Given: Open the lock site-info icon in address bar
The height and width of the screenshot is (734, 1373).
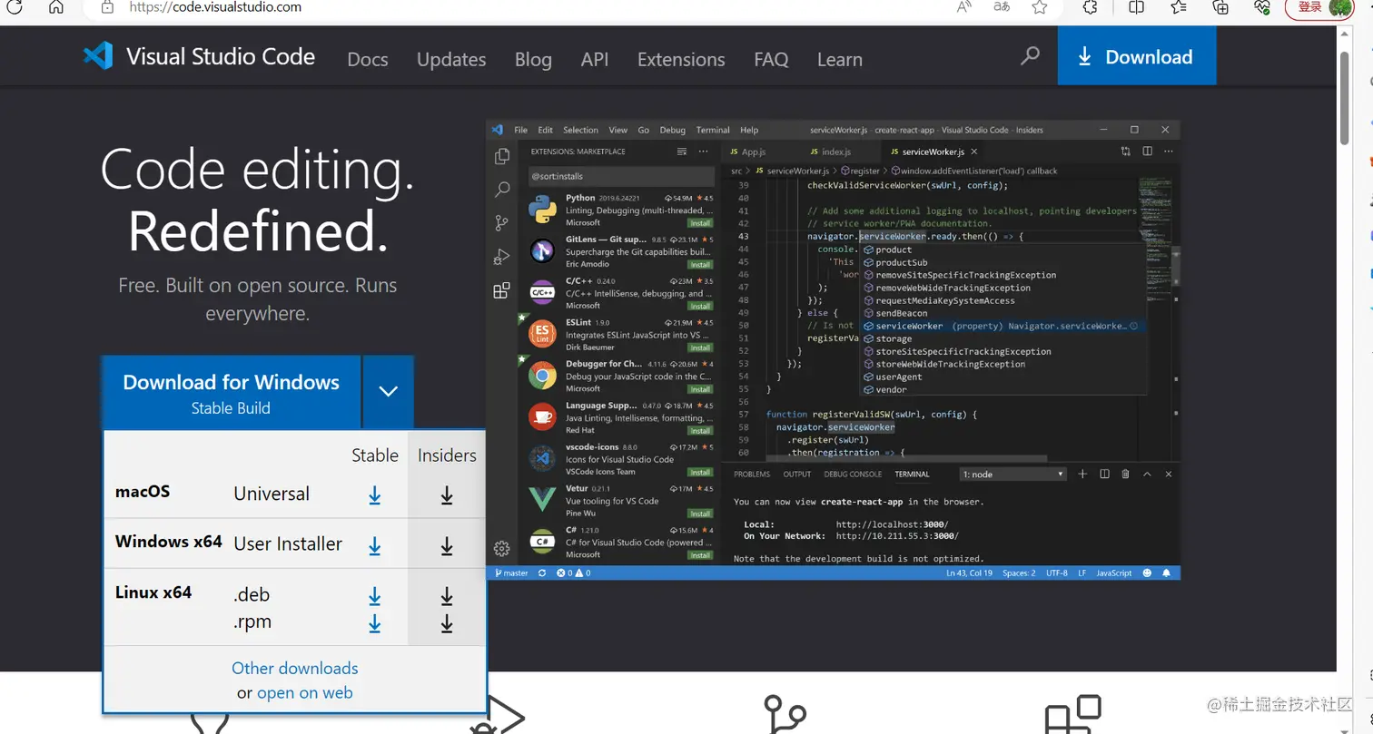Looking at the screenshot, I should tap(107, 7).
